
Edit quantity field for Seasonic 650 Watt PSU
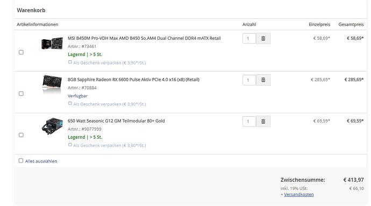(249, 121)
